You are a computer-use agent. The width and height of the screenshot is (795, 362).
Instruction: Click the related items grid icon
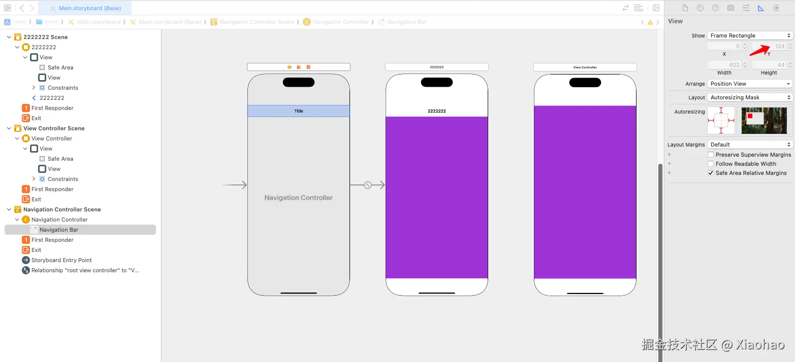(7, 8)
